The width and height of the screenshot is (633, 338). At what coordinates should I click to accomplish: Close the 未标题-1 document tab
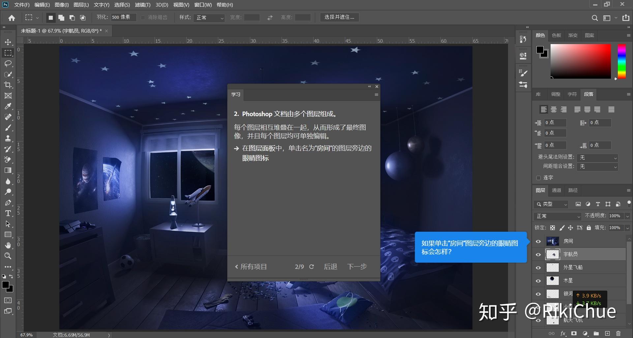[106, 31]
